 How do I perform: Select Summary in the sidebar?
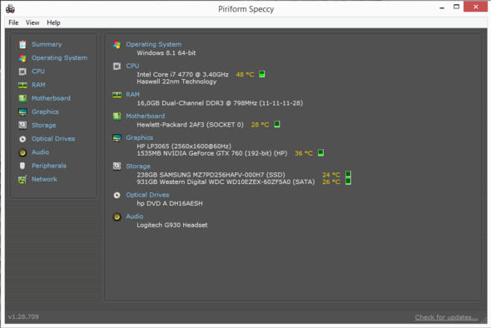[x=47, y=44]
